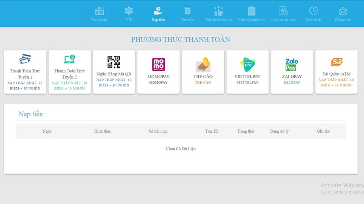The height and width of the screenshot is (204, 364).
Task: Click the Ngày column header
Action: pos(47,131)
